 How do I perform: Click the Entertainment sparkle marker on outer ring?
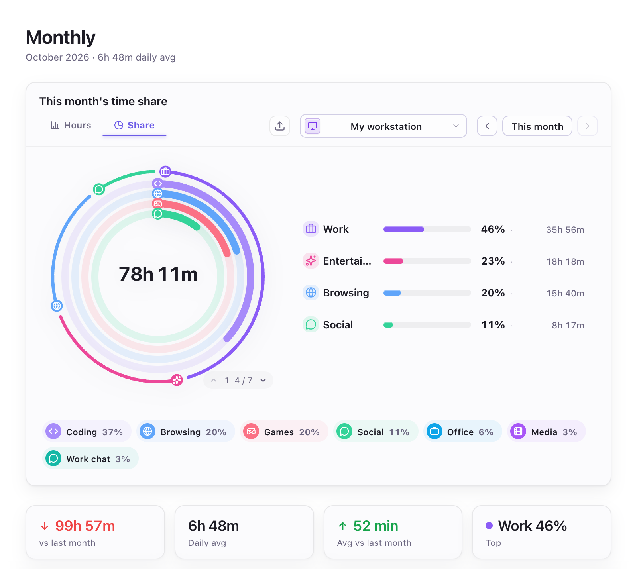177,380
